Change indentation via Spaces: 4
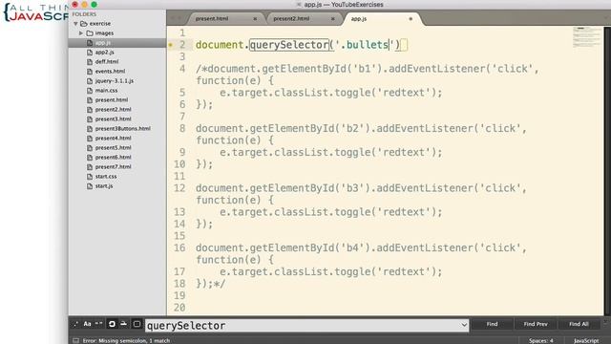The height and width of the screenshot is (344, 611). click(541, 340)
